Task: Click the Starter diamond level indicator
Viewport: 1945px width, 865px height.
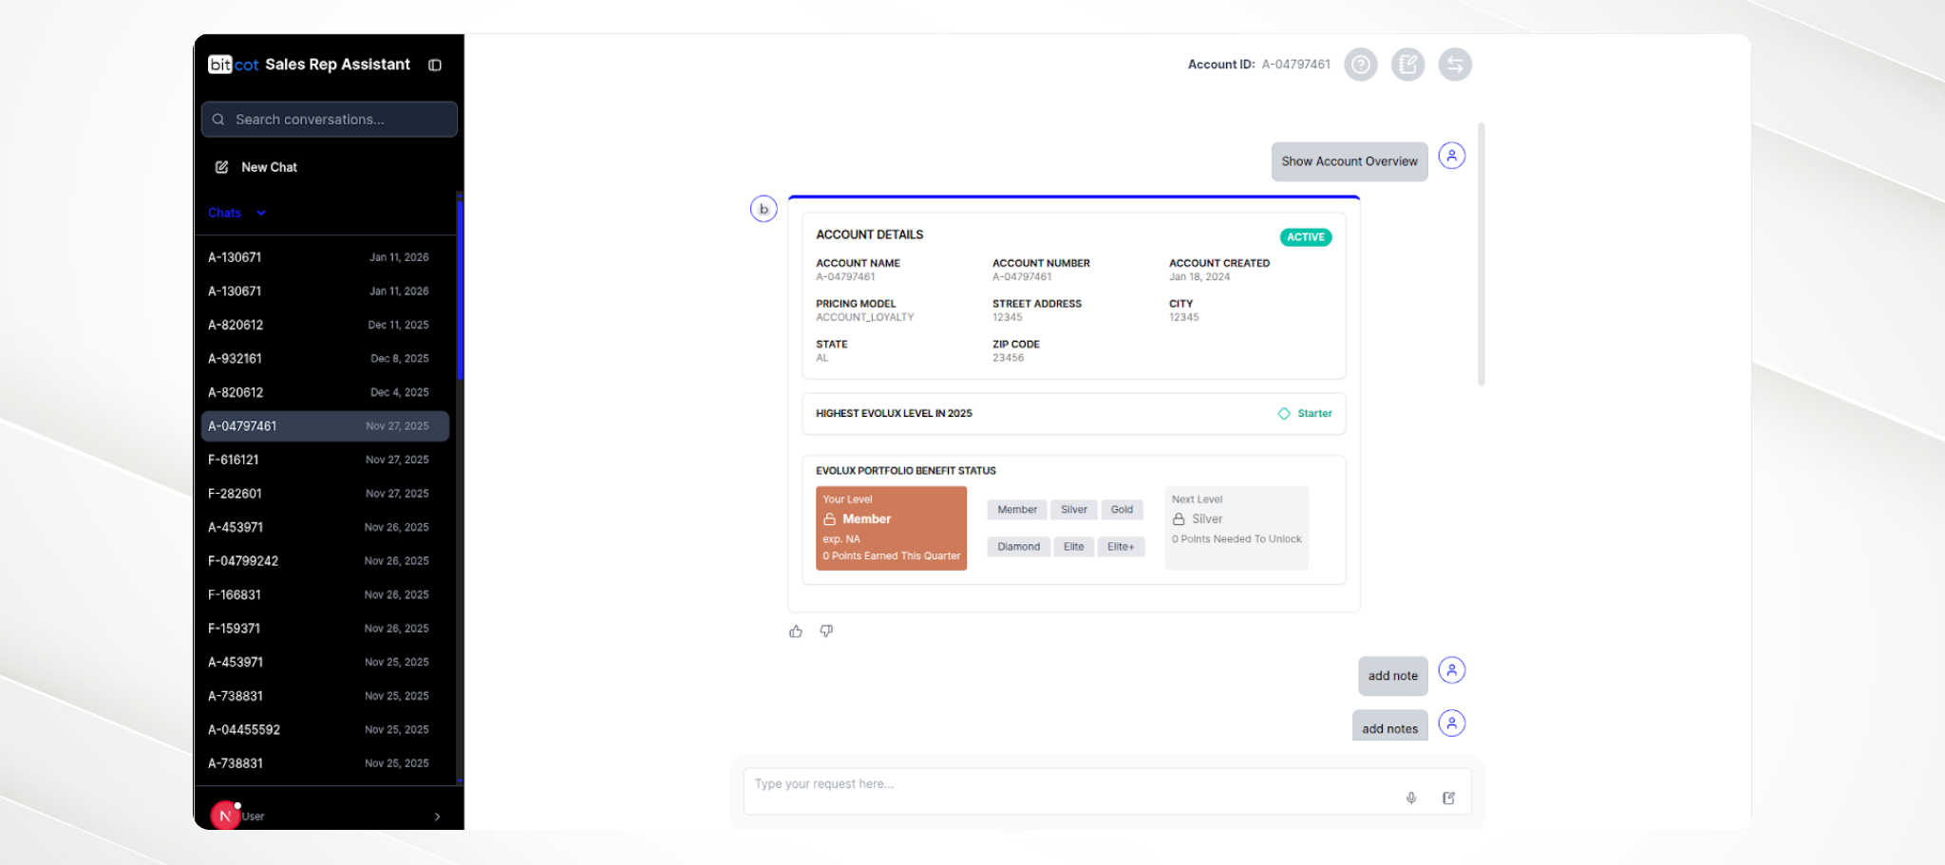Action: 1305,413
